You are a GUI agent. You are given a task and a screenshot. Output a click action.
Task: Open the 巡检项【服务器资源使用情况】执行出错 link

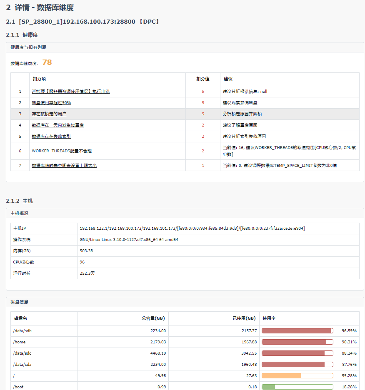click(x=71, y=92)
